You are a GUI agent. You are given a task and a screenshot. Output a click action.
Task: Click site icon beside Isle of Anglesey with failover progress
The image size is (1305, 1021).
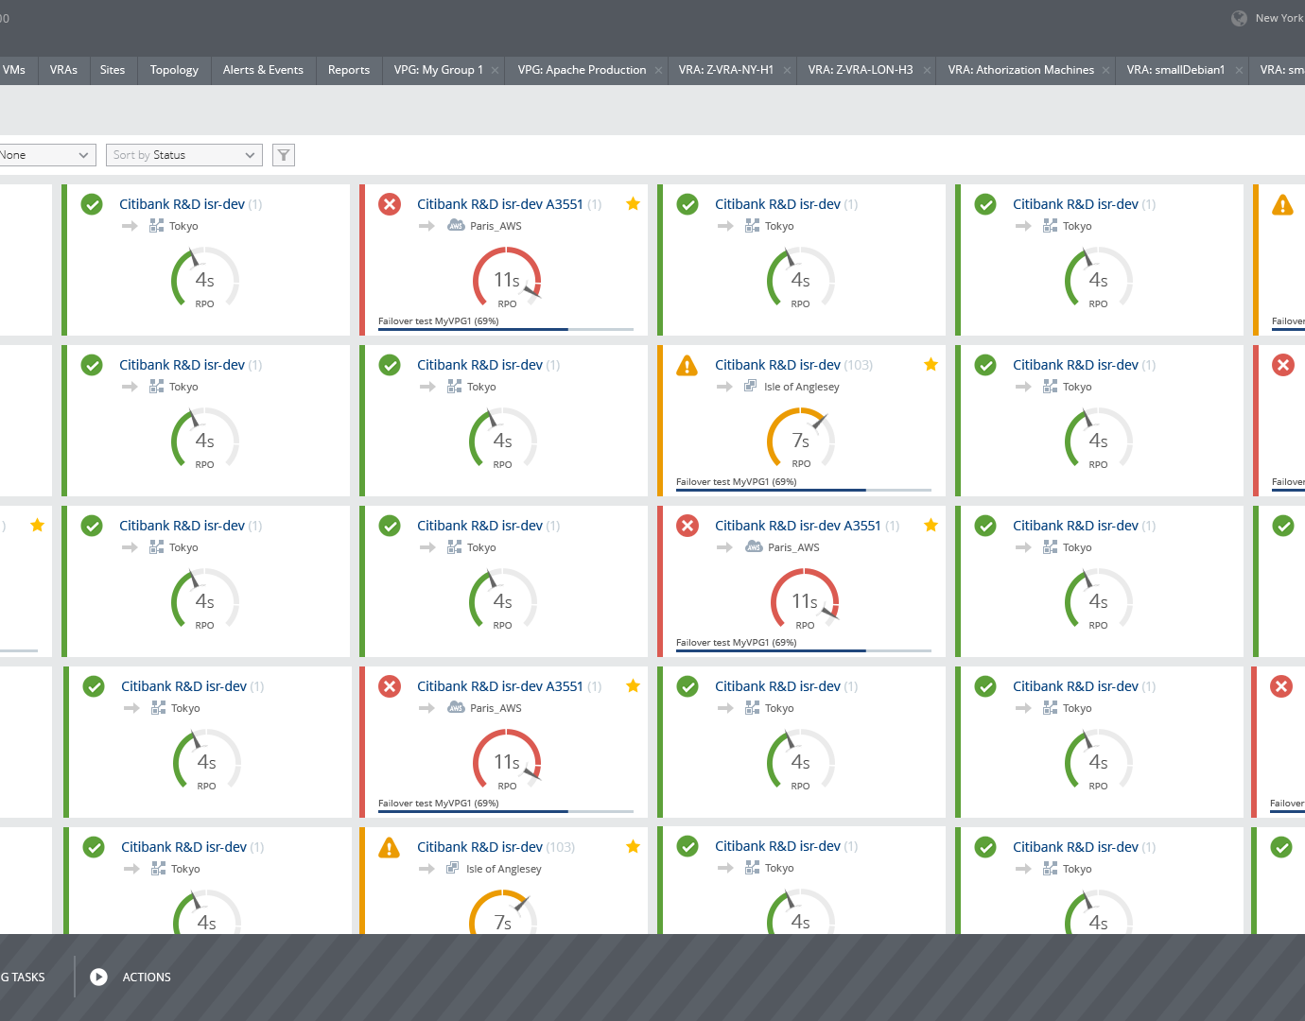[x=750, y=386]
